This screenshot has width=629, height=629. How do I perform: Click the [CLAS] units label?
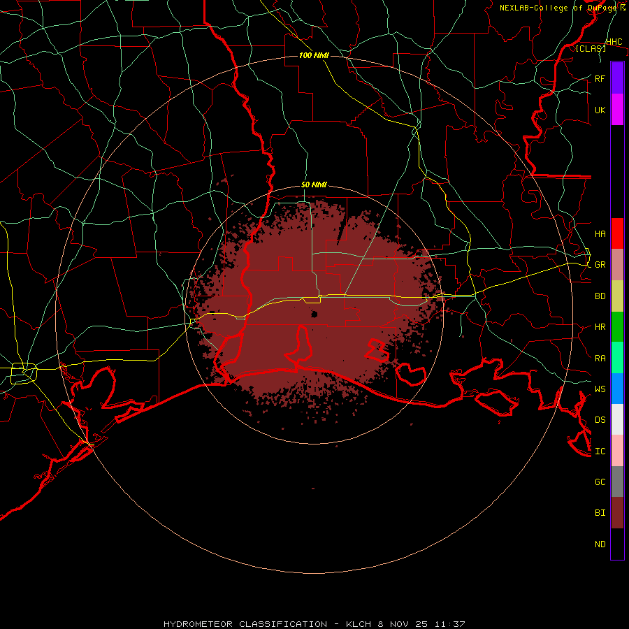591,48
